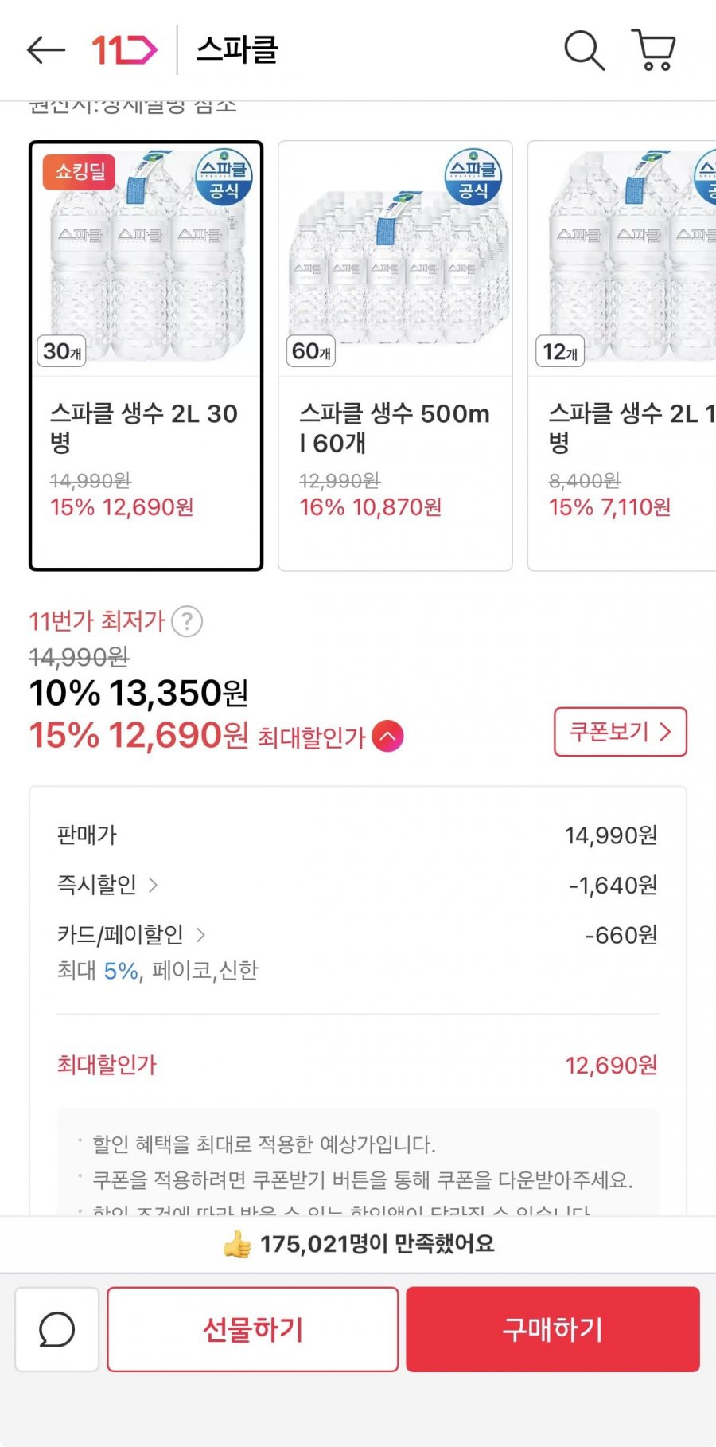The height and width of the screenshot is (1447, 716).
Task: Open the shopping cart icon
Action: (x=654, y=50)
